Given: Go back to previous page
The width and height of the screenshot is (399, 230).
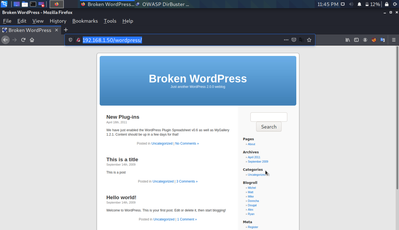Looking at the screenshot, I should coord(5,40).
